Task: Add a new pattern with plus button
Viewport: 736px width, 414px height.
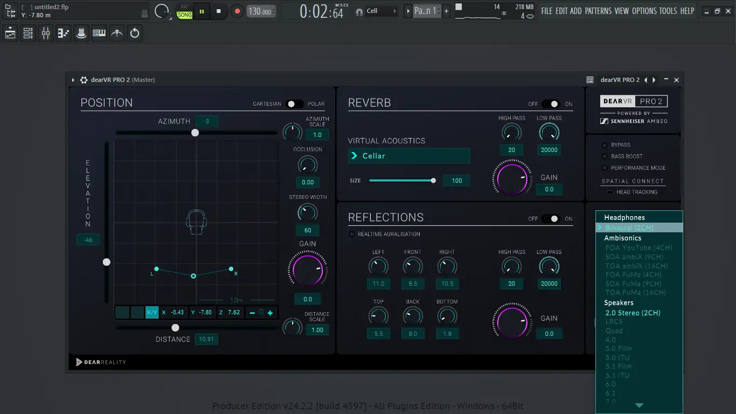Action: (446, 11)
